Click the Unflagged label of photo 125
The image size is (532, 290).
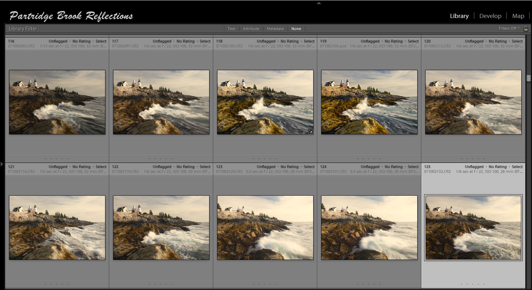click(474, 167)
